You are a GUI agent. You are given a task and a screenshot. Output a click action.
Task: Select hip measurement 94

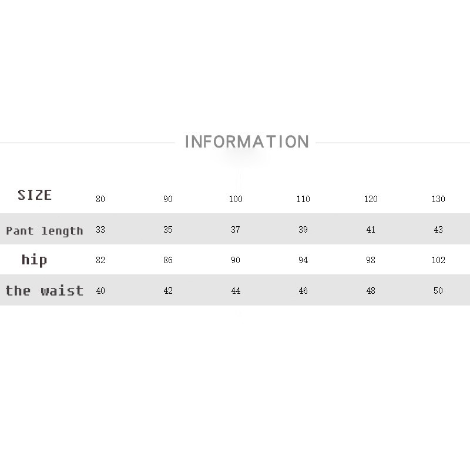tap(303, 260)
